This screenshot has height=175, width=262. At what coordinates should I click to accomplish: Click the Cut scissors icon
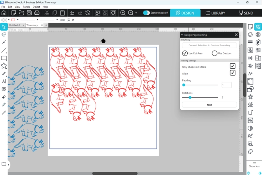click(47, 13)
